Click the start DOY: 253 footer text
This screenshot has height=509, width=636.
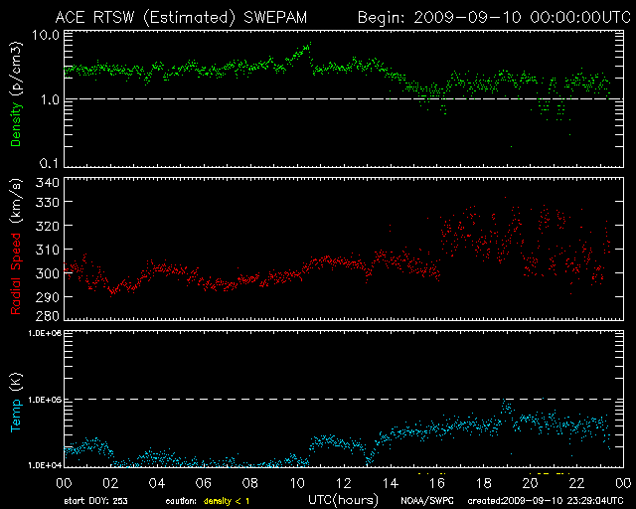click(95, 501)
